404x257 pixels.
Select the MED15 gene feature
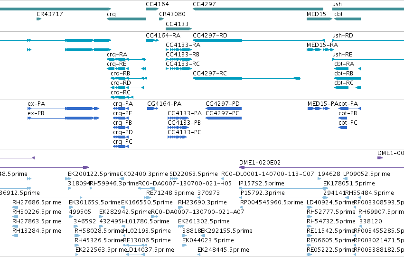[x=319, y=19]
